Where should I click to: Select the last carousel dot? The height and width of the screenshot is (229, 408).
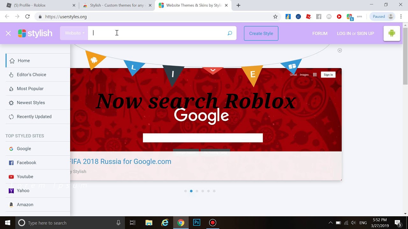tap(214, 191)
